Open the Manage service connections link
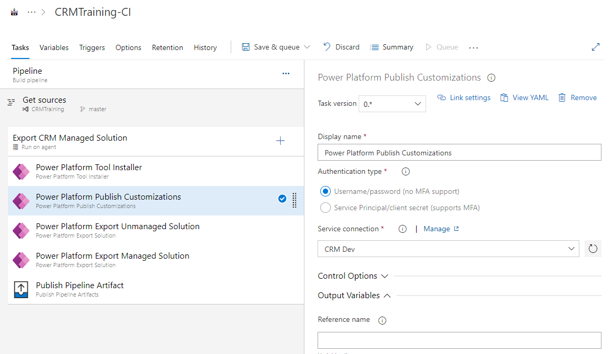The image size is (612, 354). [441, 229]
